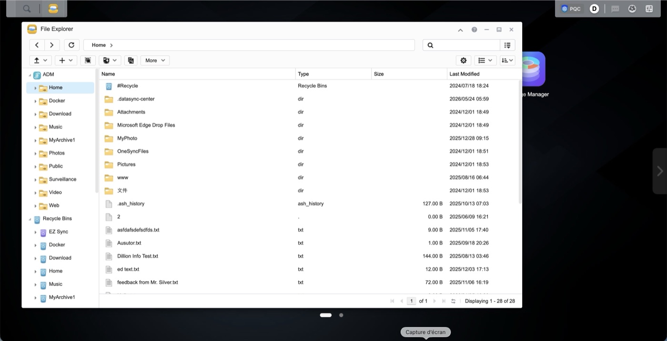Select Home in the ADM tree
This screenshot has height=341, width=667.
tap(61, 88)
